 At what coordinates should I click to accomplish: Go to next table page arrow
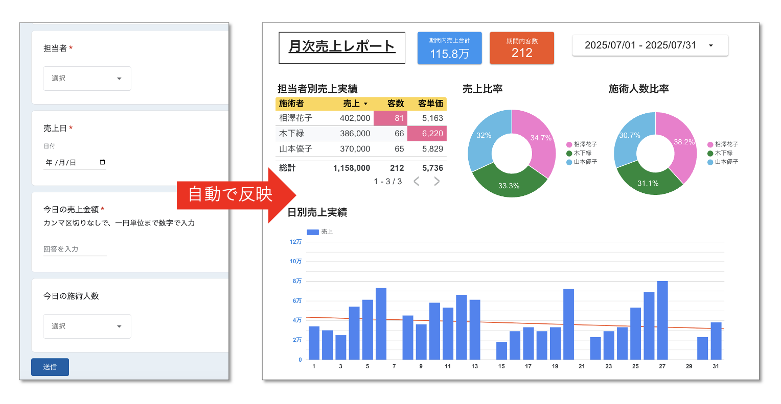coord(437,182)
